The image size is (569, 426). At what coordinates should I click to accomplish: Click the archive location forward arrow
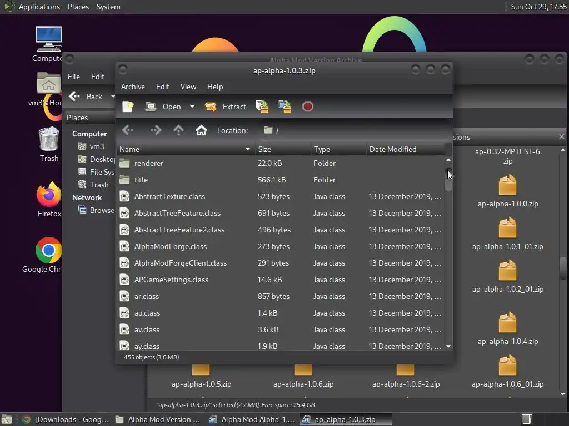click(156, 130)
